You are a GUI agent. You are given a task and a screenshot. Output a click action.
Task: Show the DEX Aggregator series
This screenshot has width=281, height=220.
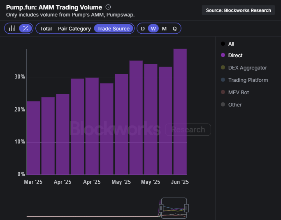(244, 68)
